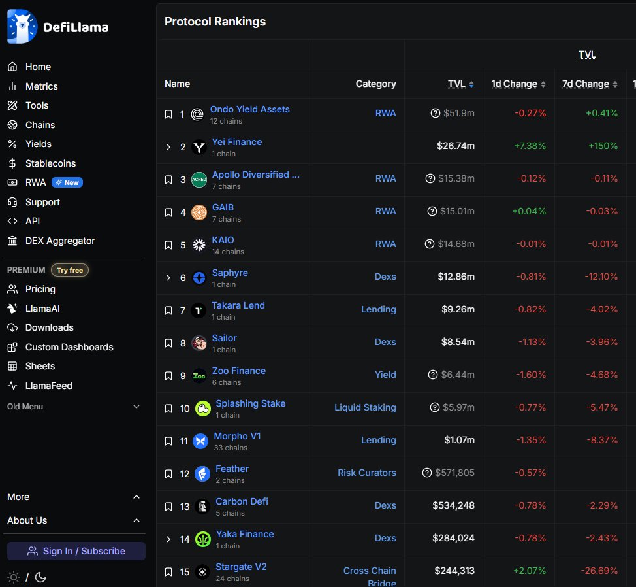
Task: Open Chains in sidebar
Action: coord(40,125)
